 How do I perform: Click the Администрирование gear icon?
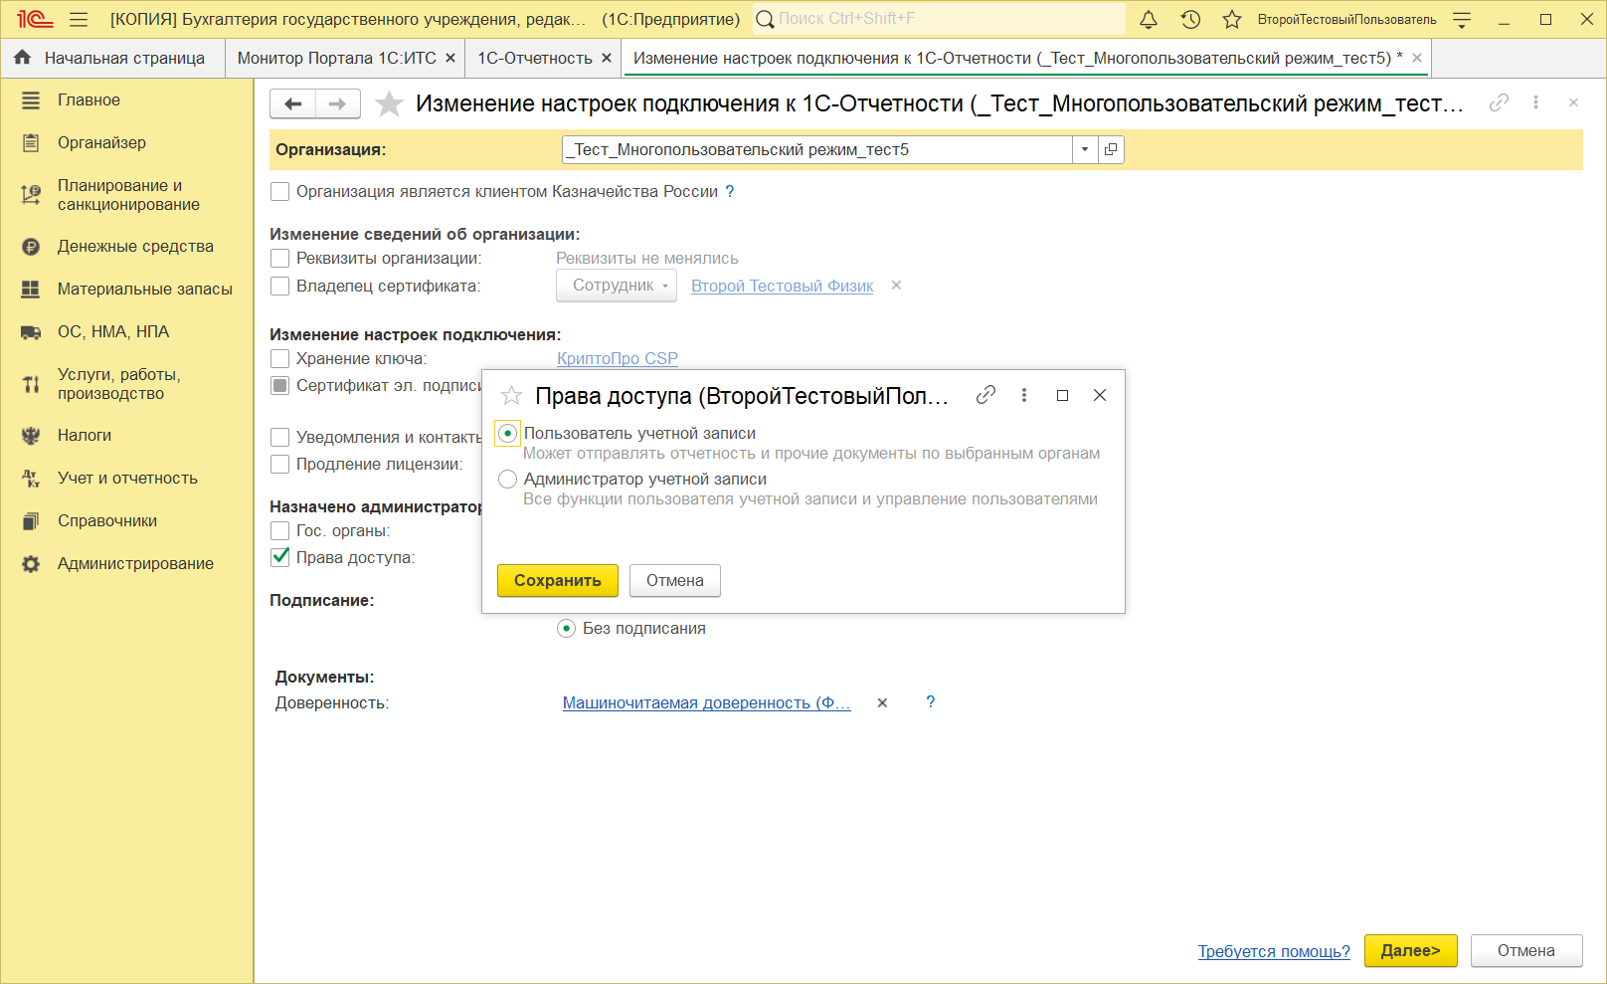(31, 564)
